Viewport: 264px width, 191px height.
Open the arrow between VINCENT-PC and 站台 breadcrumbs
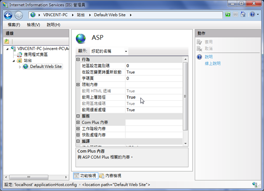[73, 15]
